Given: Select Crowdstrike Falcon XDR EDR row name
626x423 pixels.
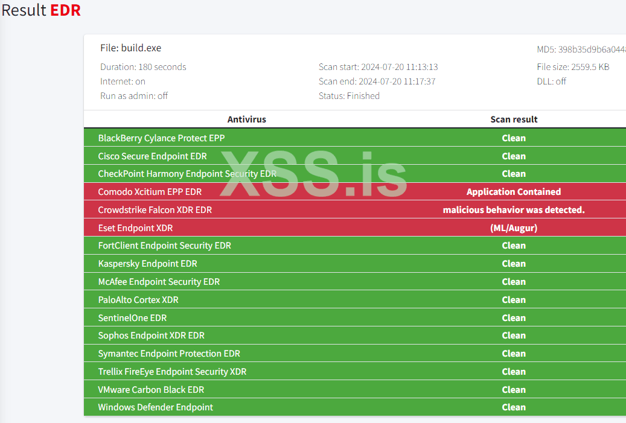Looking at the screenshot, I should pos(155,210).
